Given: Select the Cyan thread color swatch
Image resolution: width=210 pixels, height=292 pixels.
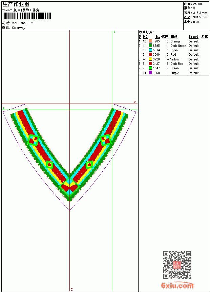Looking at the screenshot, I should (x=150, y=50).
